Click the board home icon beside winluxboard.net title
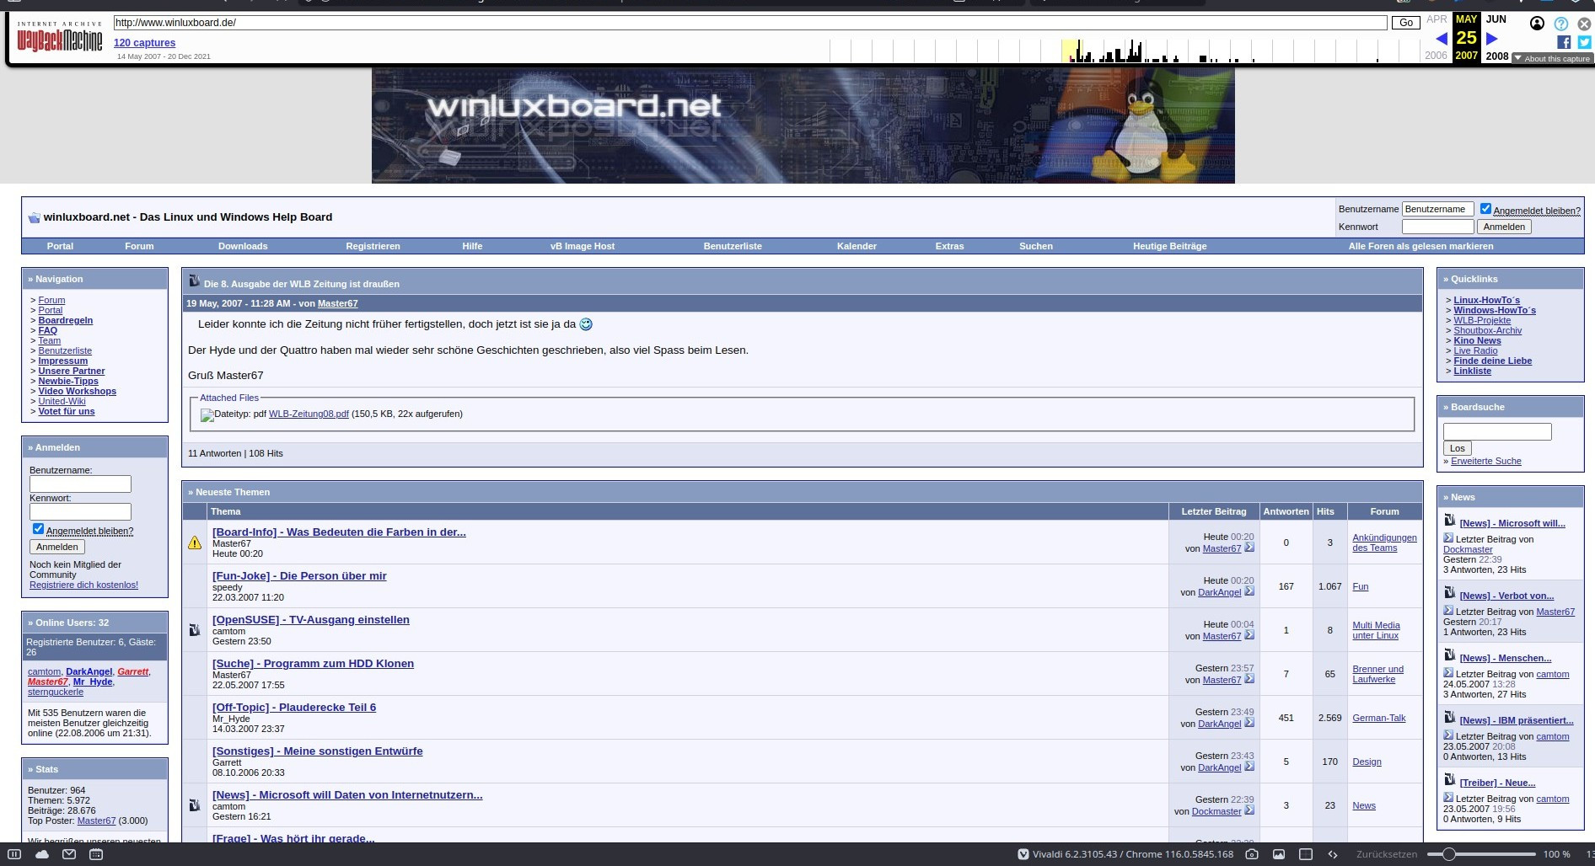Viewport: 1595px width, 866px height. pyautogui.click(x=34, y=217)
